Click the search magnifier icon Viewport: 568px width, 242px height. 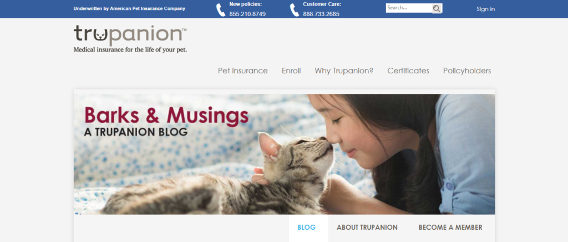tap(437, 8)
